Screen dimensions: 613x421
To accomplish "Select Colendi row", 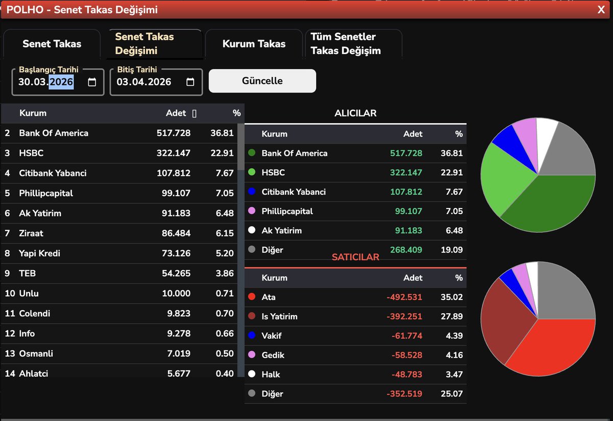I will (x=119, y=313).
